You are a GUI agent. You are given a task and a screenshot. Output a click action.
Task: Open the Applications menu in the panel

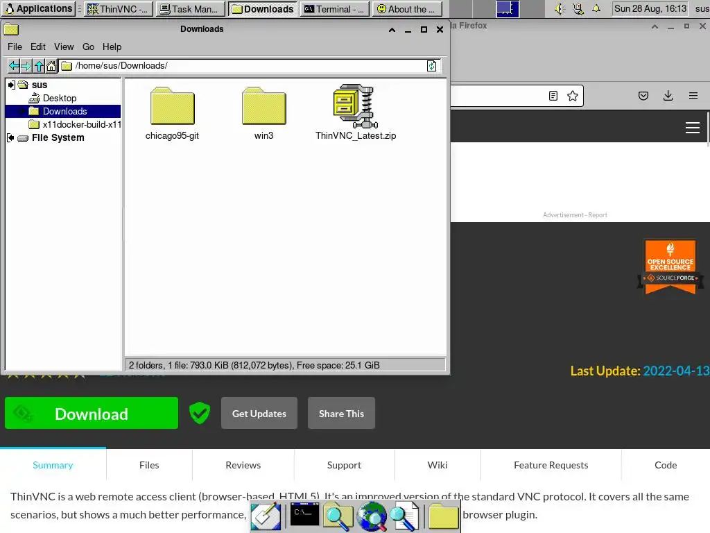coord(39,8)
